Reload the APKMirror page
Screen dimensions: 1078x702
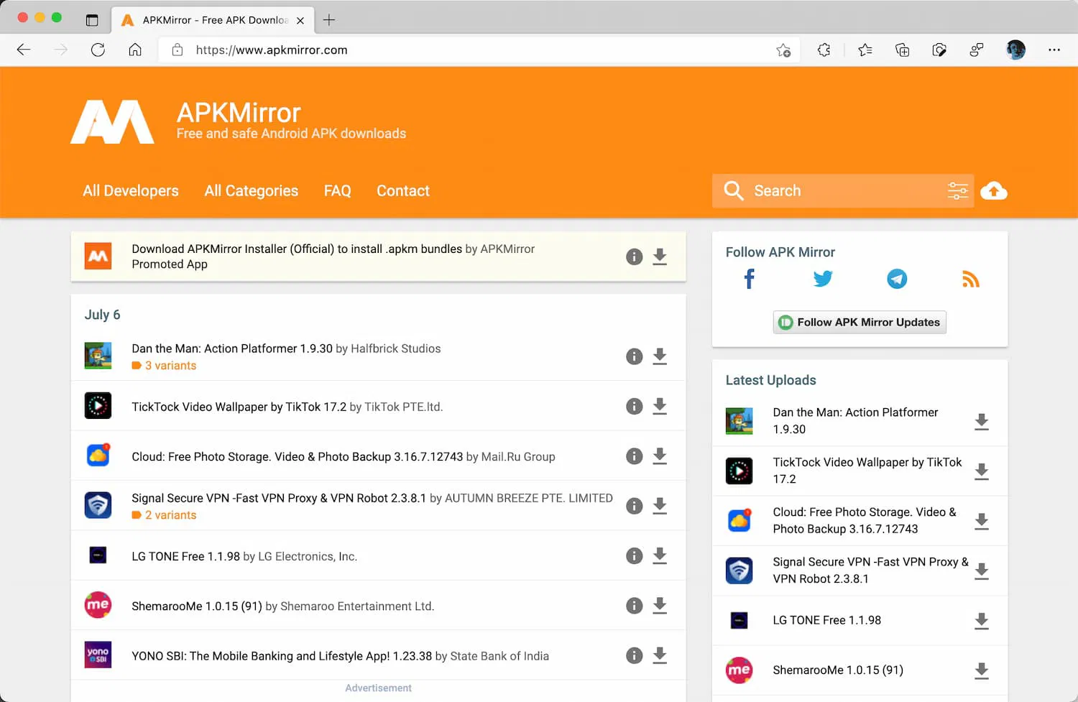tap(98, 50)
